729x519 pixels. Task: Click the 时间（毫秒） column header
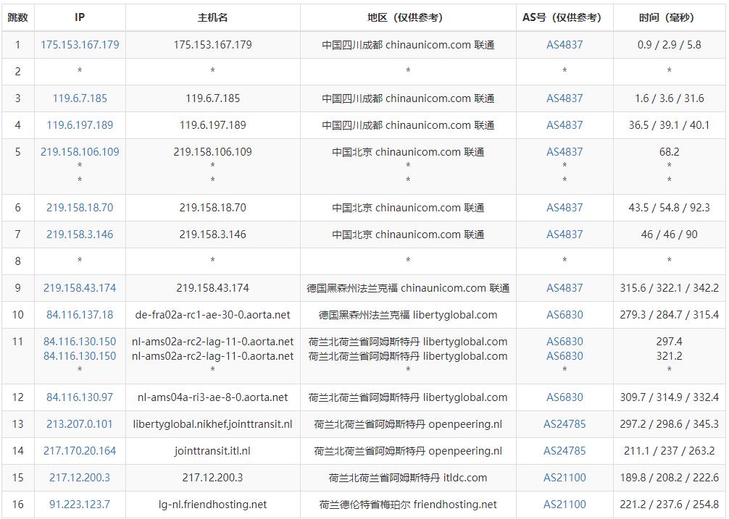pyautogui.click(x=669, y=17)
